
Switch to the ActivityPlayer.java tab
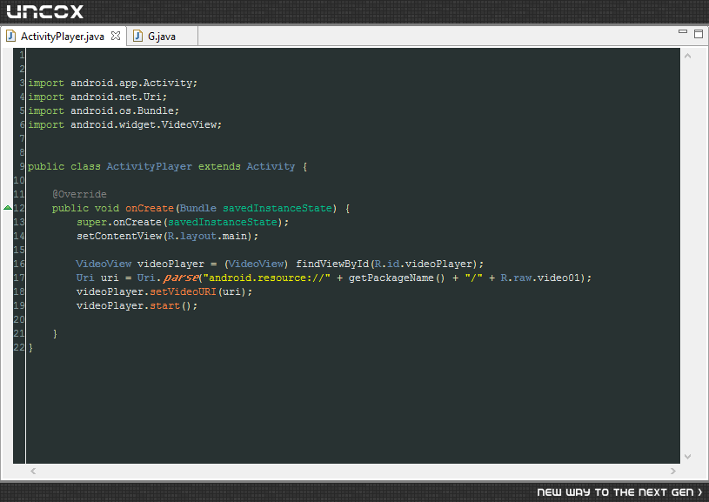[63, 37]
